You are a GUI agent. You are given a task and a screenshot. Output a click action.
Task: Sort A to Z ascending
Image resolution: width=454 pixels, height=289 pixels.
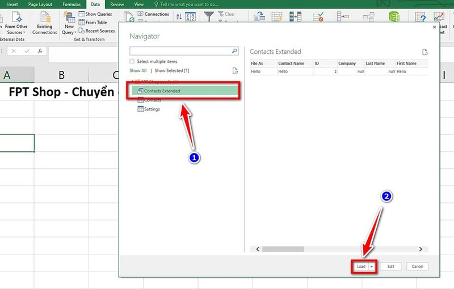click(179, 16)
